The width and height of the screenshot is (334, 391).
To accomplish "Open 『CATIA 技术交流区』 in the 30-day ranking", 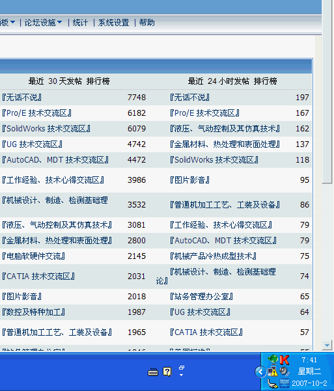I will pos(38,276).
